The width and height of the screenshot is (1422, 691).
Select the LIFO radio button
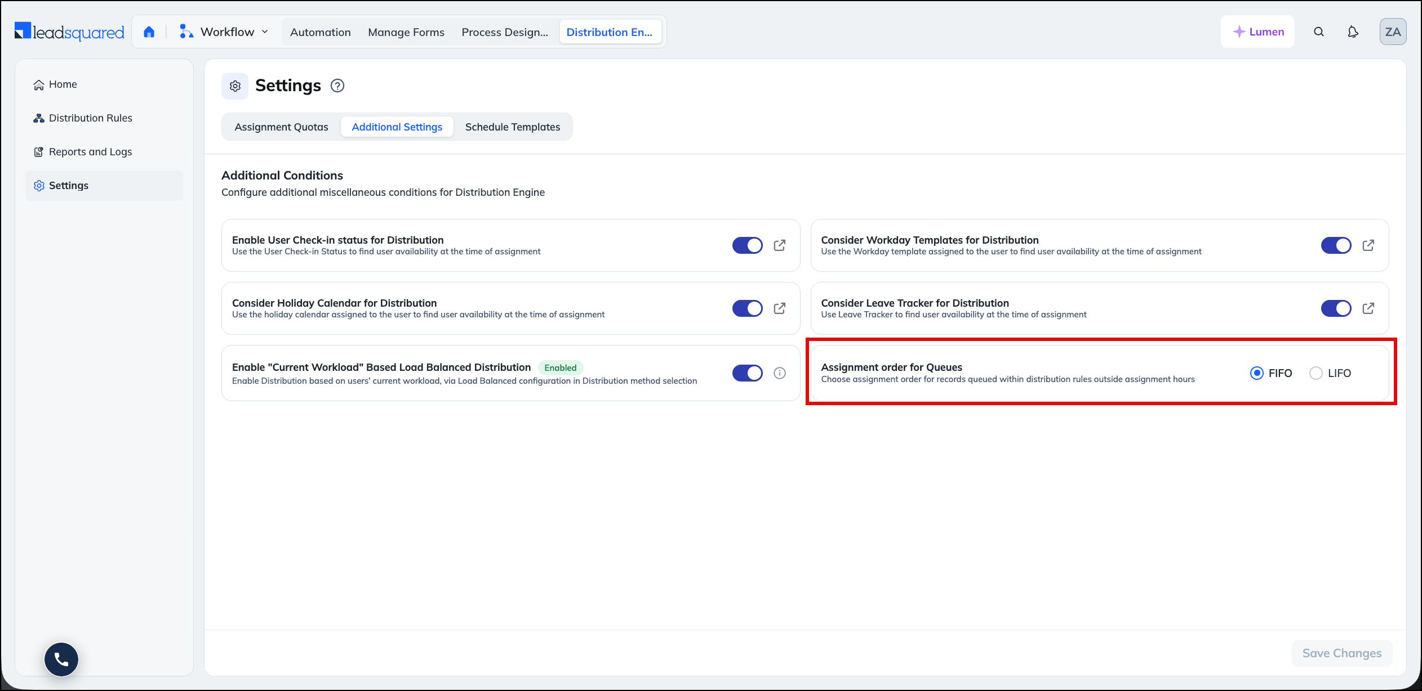click(x=1316, y=373)
